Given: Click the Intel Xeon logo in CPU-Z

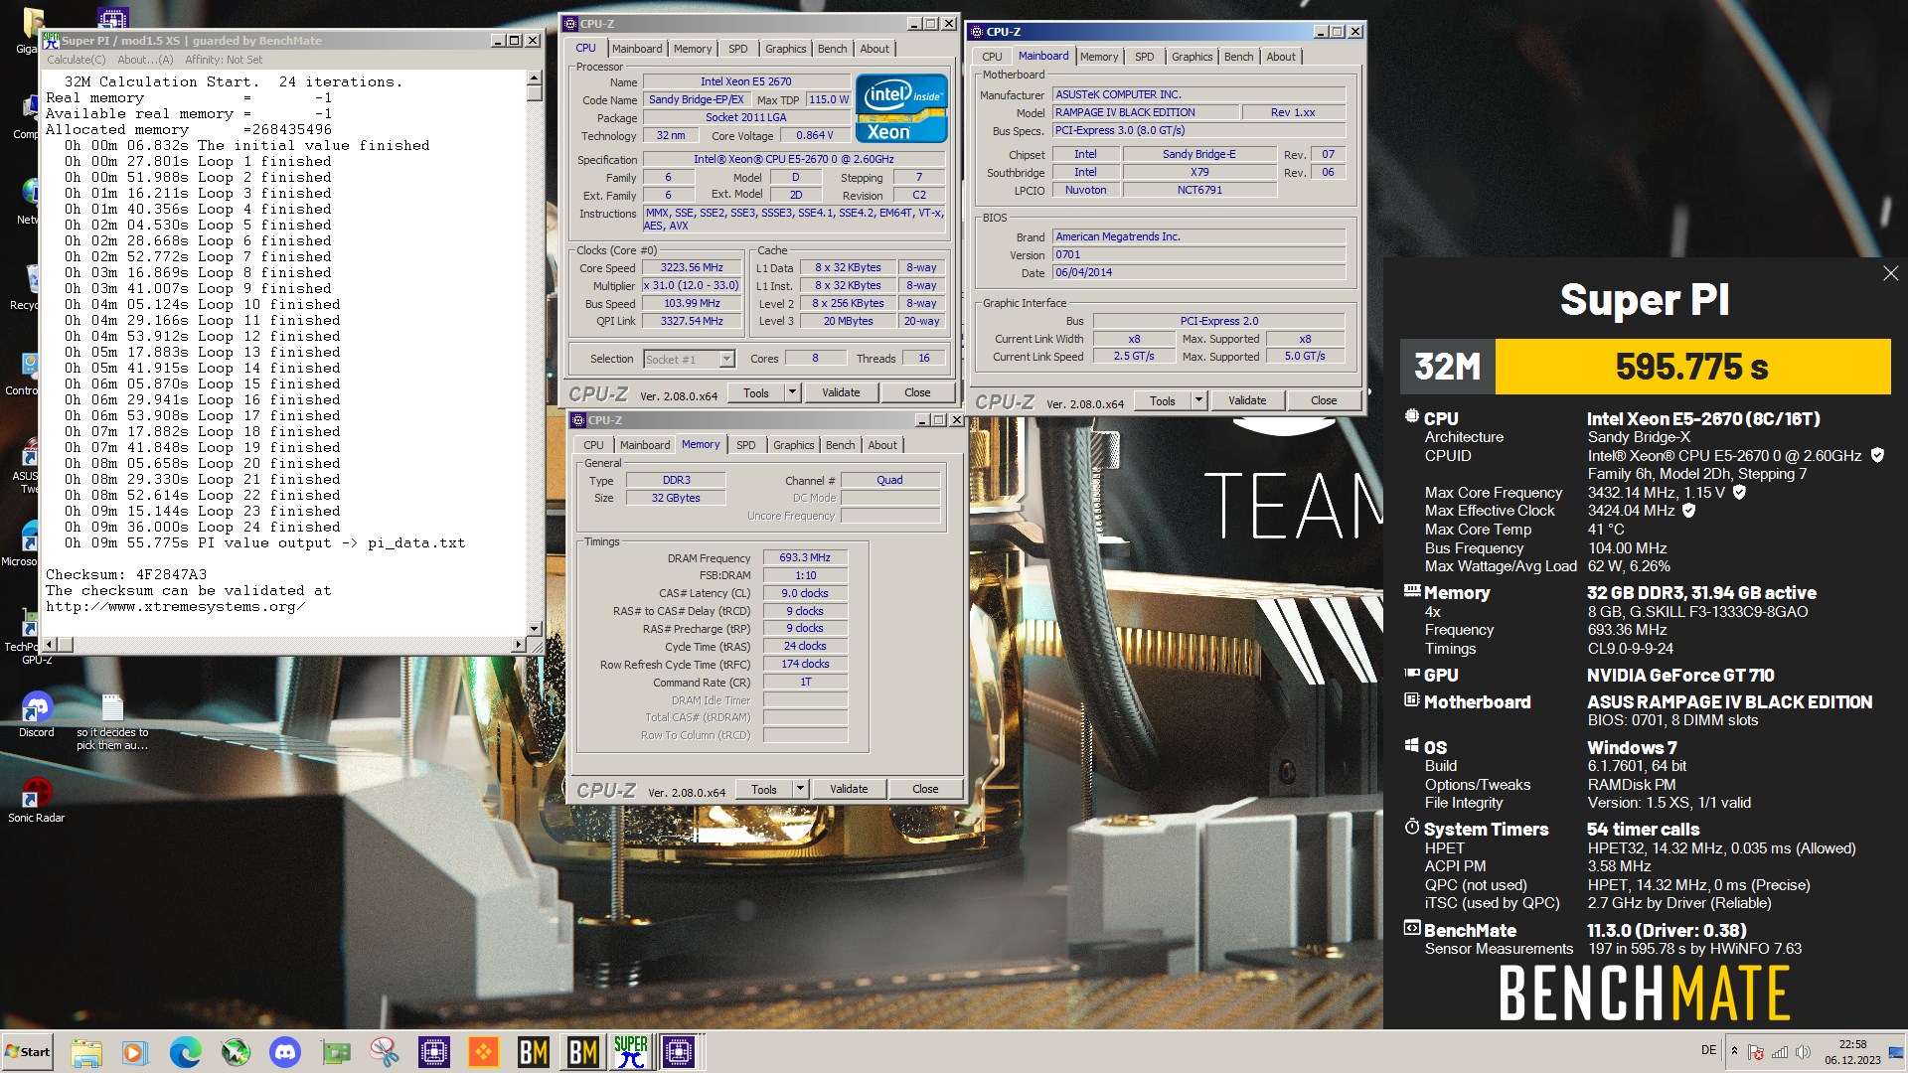Looking at the screenshot, I should pos(900,108).
